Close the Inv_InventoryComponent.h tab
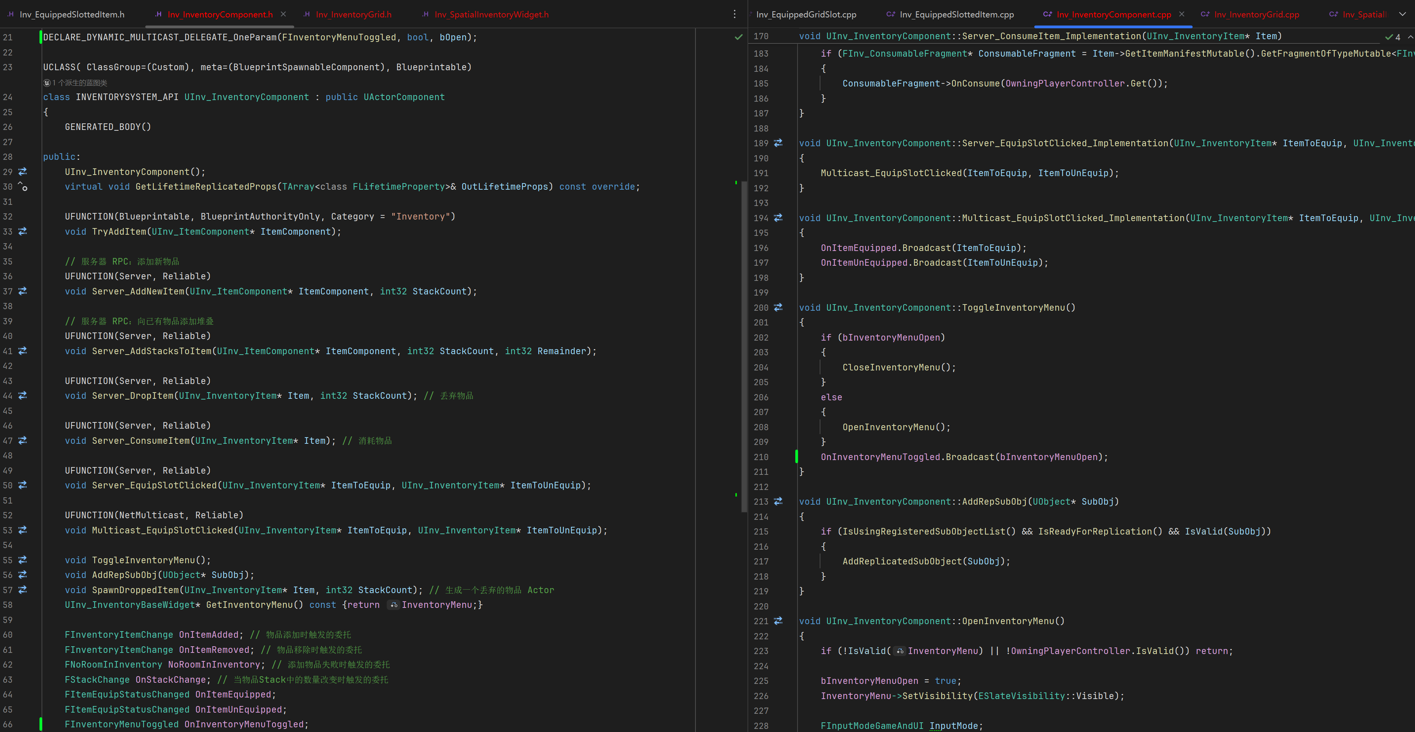Screen dimensions: 1415x732 [283, 14]
